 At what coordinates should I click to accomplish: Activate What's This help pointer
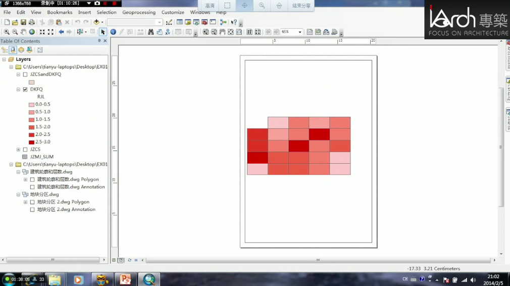pos(234,22)
